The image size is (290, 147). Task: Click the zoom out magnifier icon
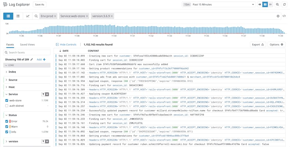pos(277,4)
